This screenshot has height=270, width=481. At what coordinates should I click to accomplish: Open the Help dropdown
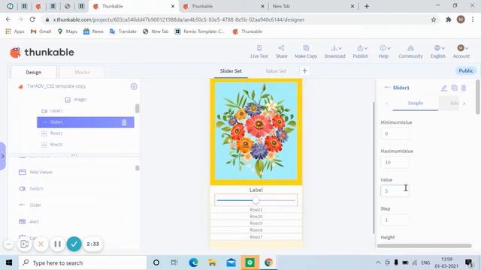(384, 52)
